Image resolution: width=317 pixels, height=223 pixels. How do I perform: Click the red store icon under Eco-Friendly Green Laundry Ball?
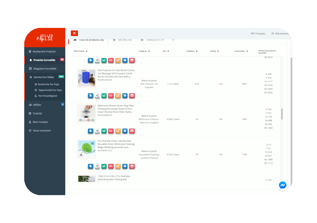click(x=132, y=166)
